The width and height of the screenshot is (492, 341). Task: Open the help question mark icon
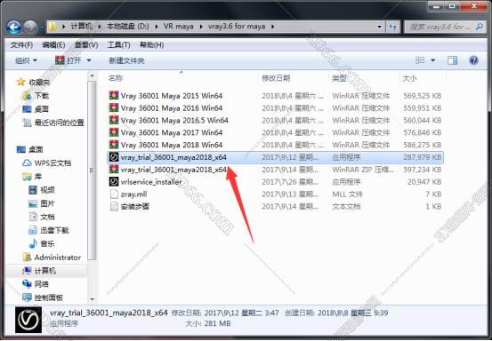(473, 60)
